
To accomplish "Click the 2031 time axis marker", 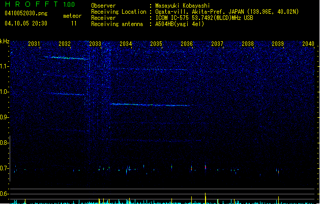I will (34, 43).
